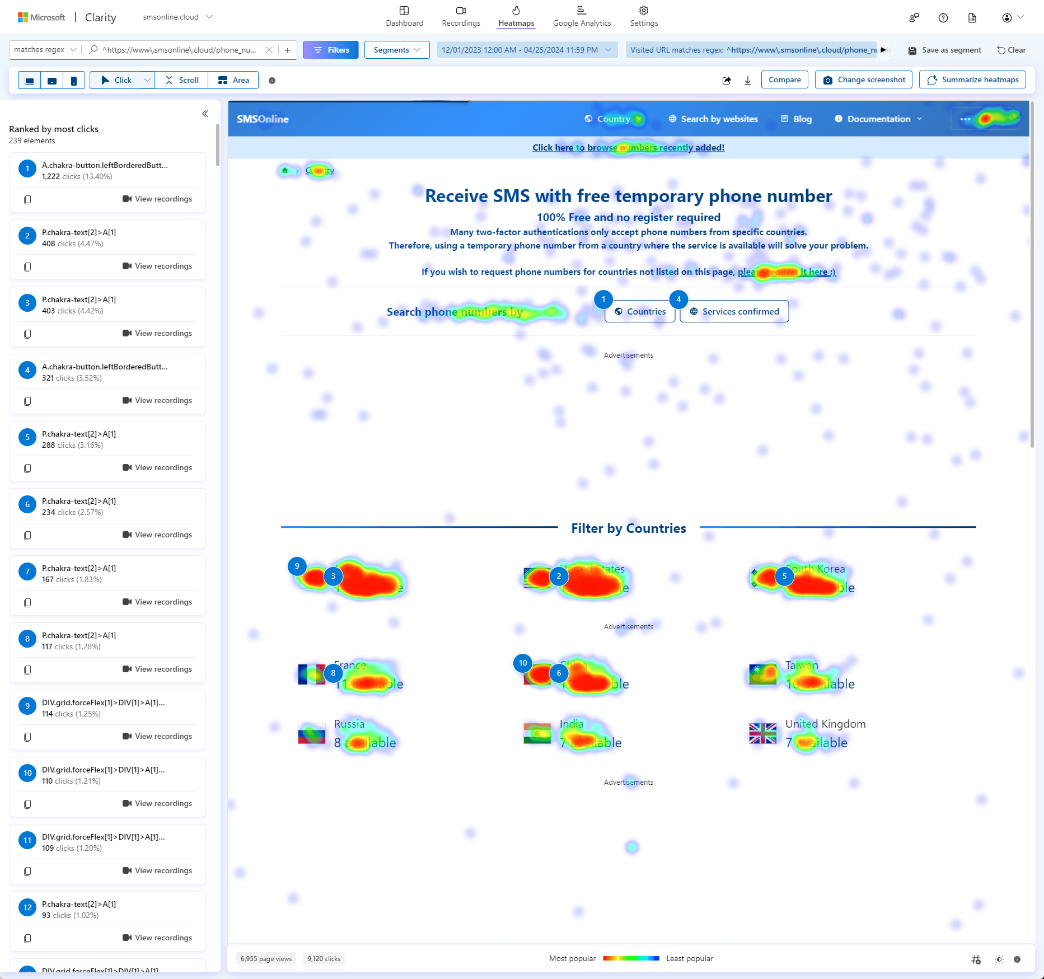The height and width of the screenshot is (979, 1044).
Task: Click the URL regex input field
Action: pyautogui.click(x=179, y=50)
